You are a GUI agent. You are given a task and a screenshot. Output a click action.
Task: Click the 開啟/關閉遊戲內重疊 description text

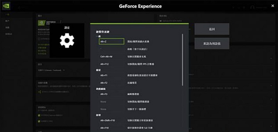(138, 42)
